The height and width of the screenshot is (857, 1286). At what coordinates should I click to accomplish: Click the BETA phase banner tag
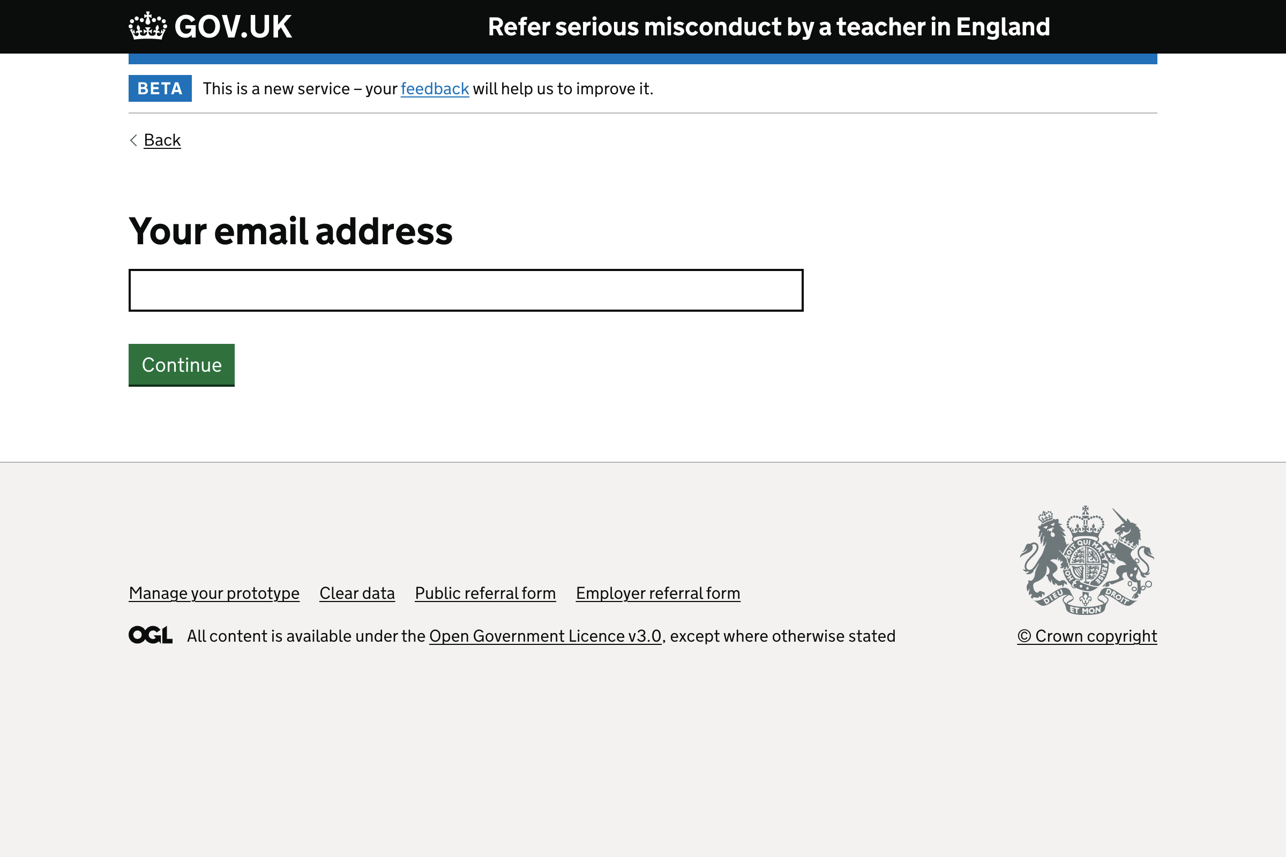click(160, 88)
